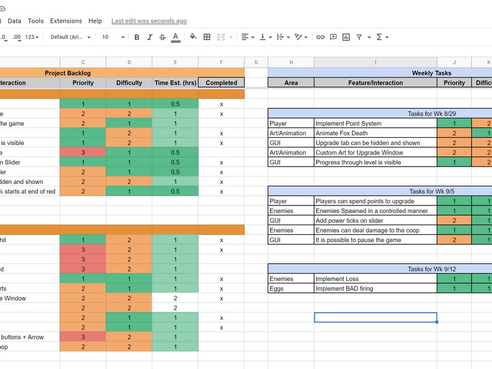Open the 123 number format dropdown

[32, 37]
